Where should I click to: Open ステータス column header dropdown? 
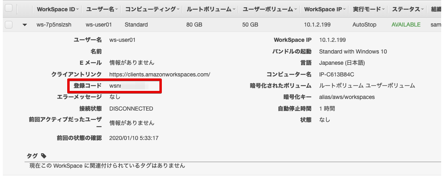click(x=423, y=10)
